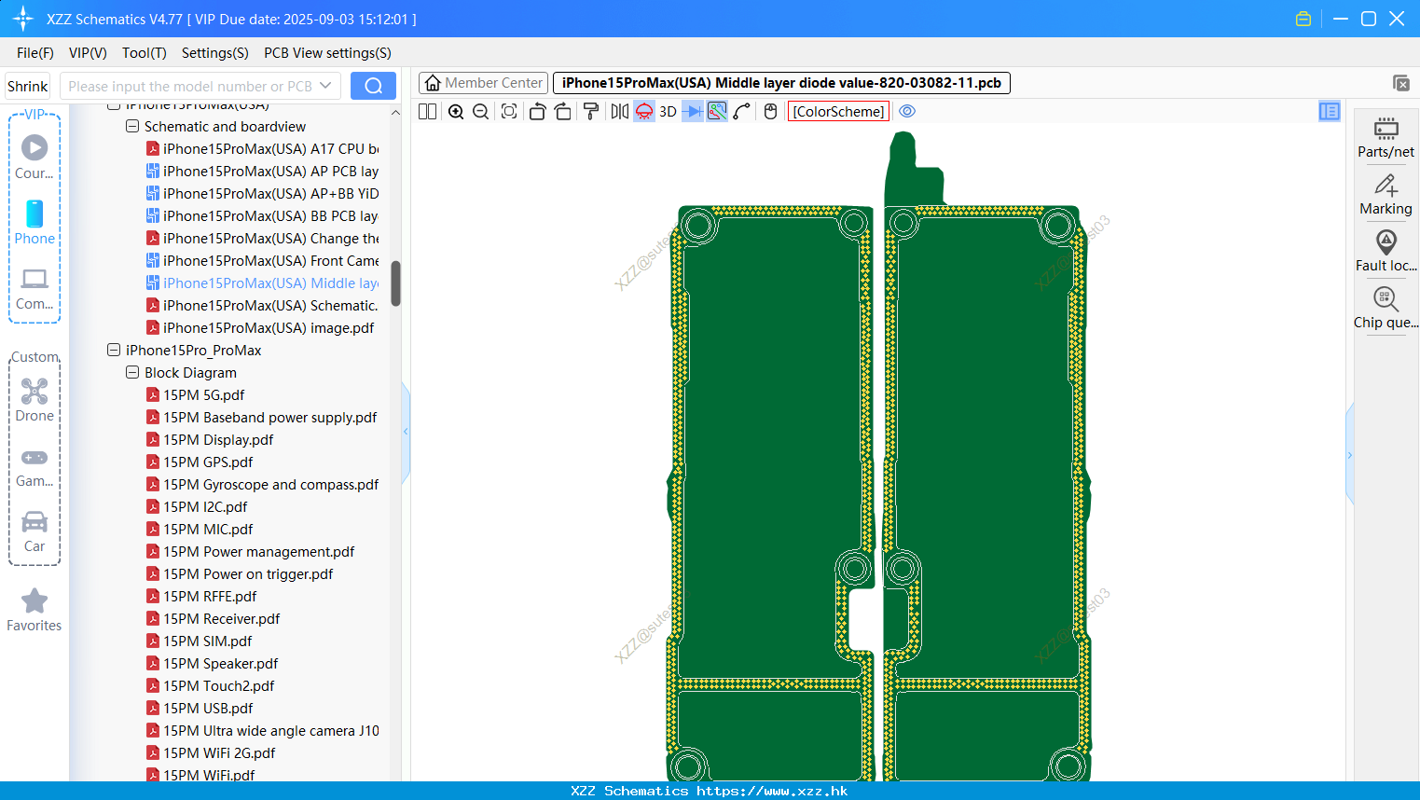
Task: Open iPhone15ProMax(USA) BB PCB layer file
Action: pos(262,215)
